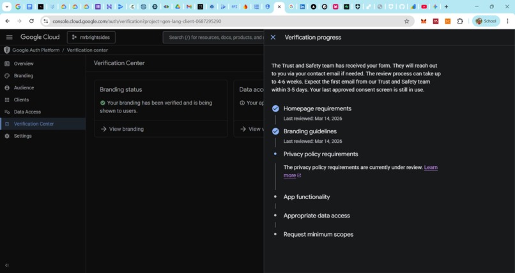Click the Homepage requirements checkmark icon
515x273 pixels.
pos(275,108)
